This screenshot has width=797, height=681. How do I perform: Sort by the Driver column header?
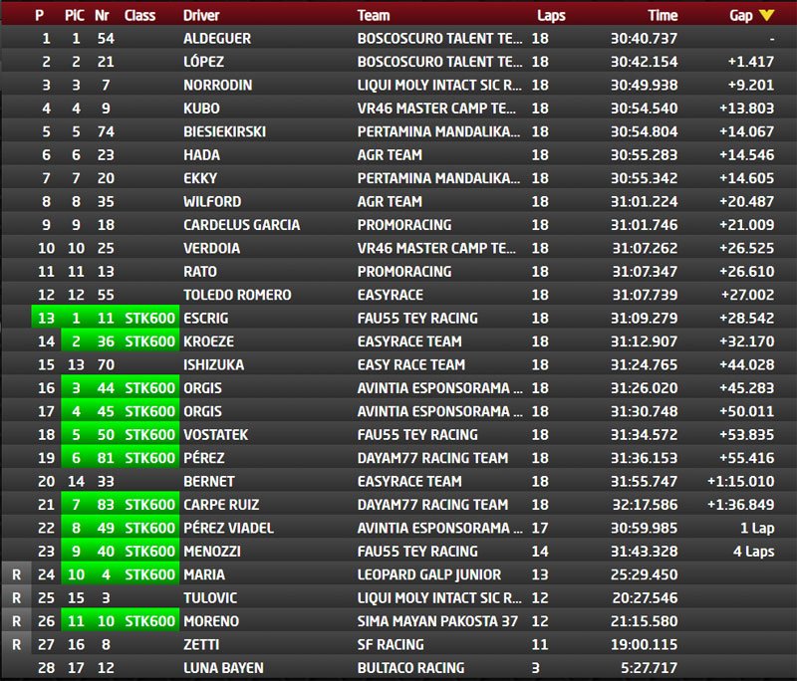[x=202, y=16]
